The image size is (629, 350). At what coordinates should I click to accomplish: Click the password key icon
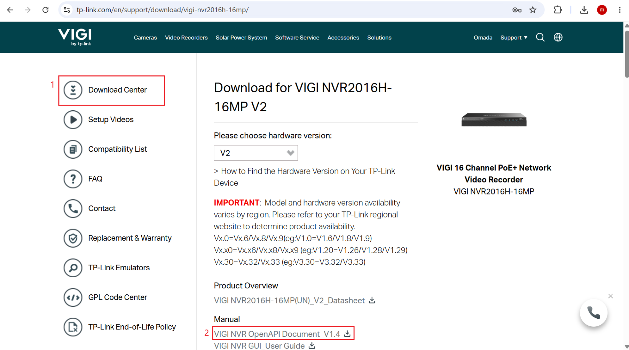pos(517,10)
